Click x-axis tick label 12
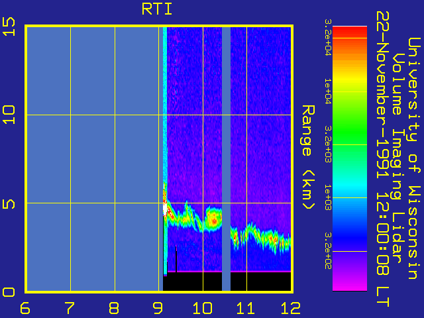 tap(291, 308)
